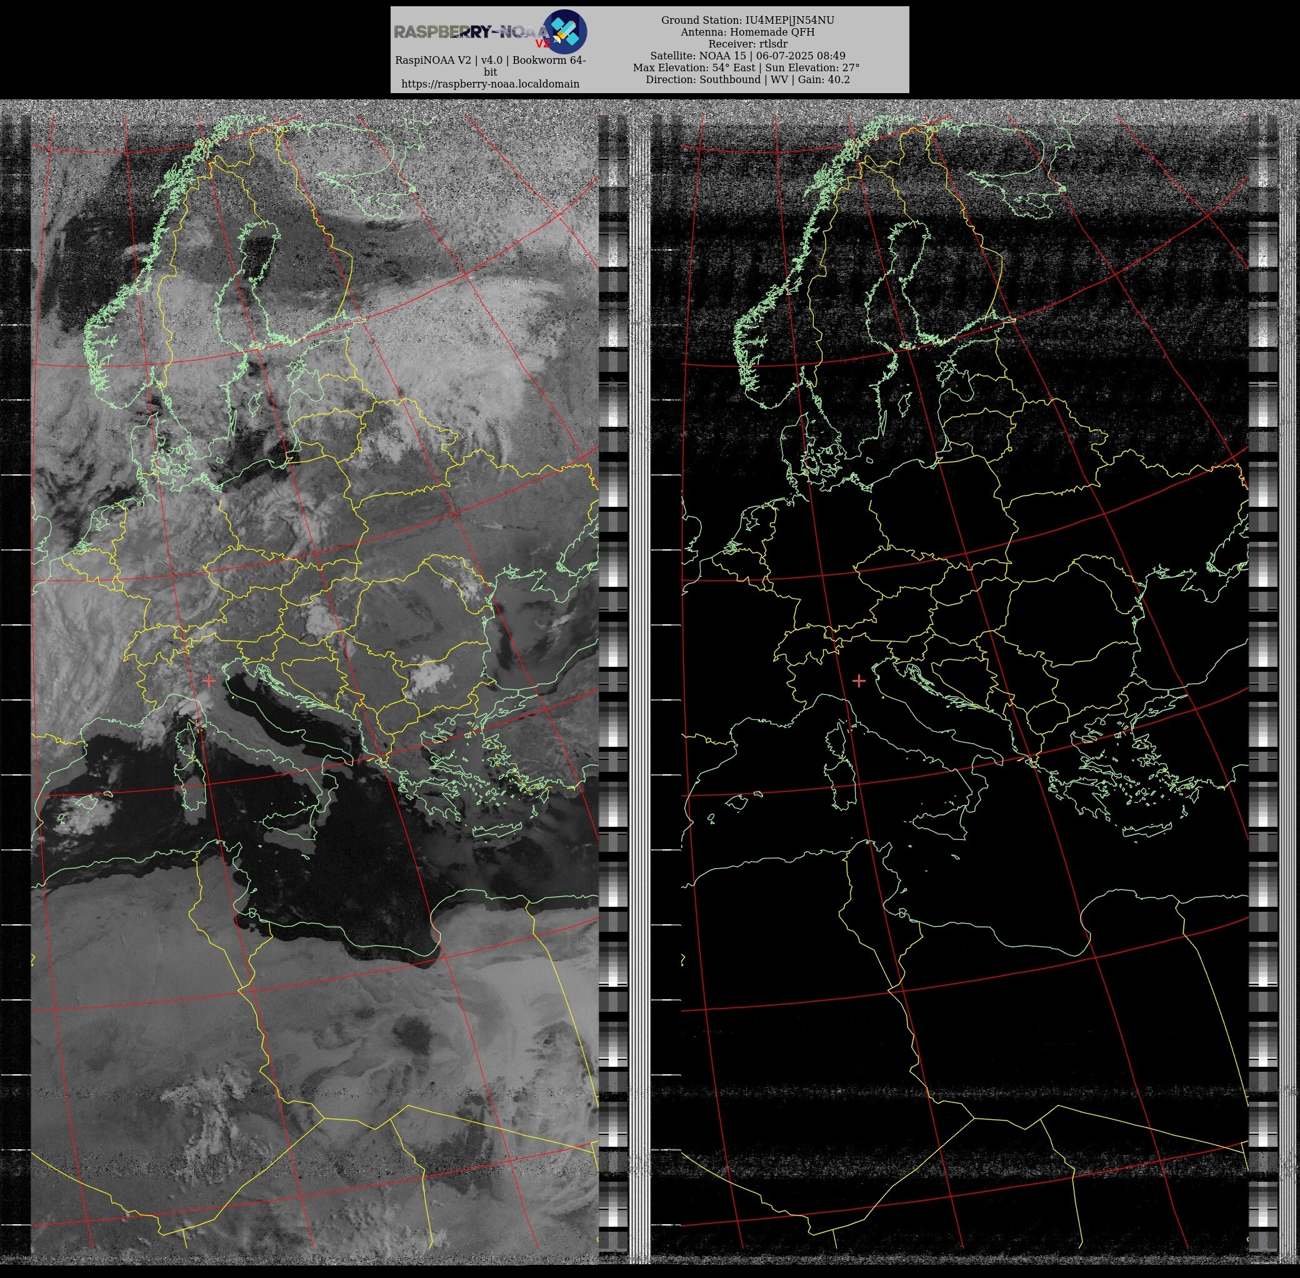Click the left grayscale satellite image
Screen dimensions: 1300x1278
314,682
